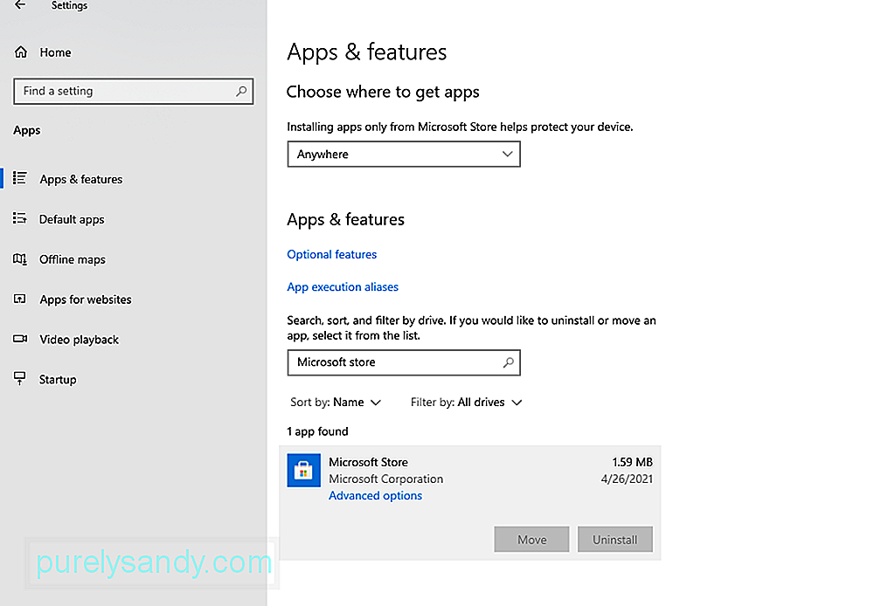The width and height of the screenshot is (895, 606).
Task: Open the App execution aliases link
Action: [343, 286]
